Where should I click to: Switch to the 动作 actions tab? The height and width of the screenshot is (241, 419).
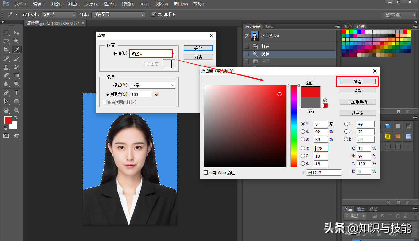click(269, 27)
